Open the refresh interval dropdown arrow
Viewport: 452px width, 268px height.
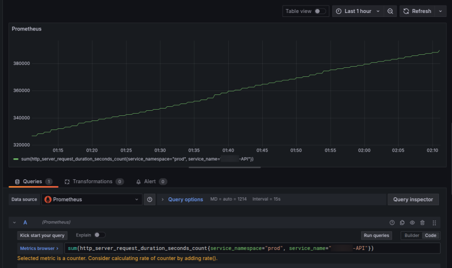(x=440, y=11)
